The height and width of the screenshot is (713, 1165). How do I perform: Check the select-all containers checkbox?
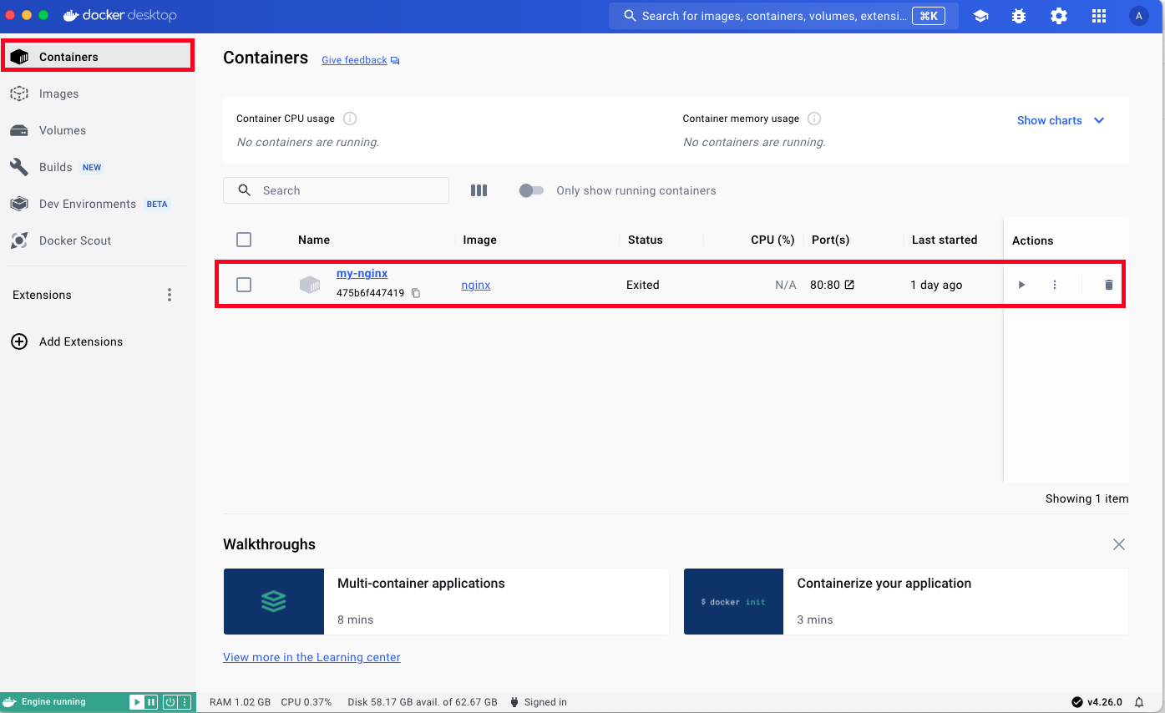tap(244, 240)
